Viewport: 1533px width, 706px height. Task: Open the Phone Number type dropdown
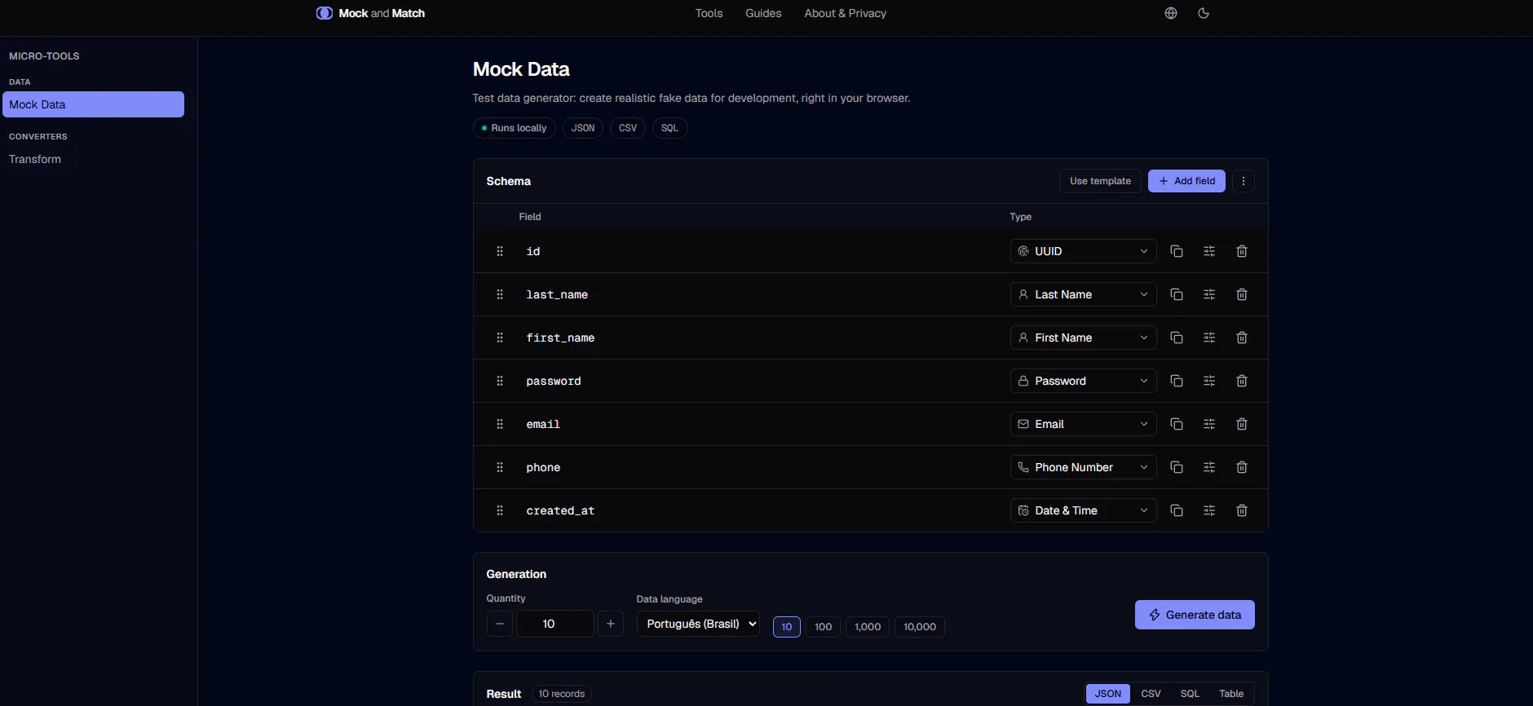click(x=1083, y=467)
